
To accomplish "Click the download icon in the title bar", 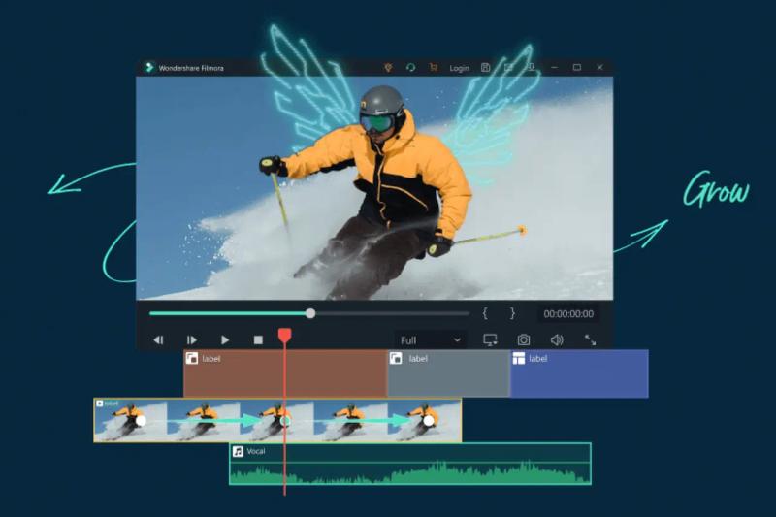I will tap(531, 67).
